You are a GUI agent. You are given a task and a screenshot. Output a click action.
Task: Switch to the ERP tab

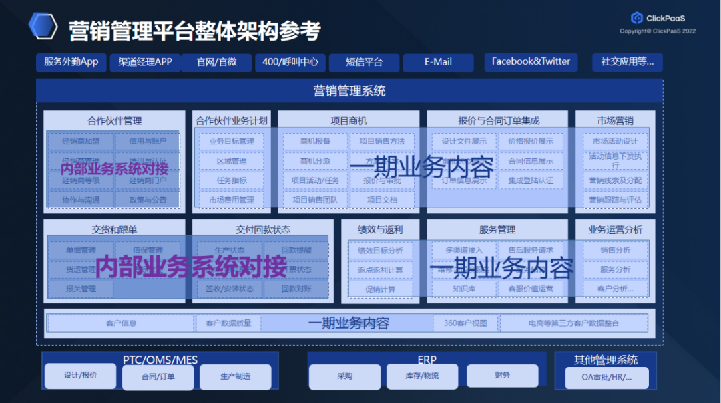(x=427, y=360)
